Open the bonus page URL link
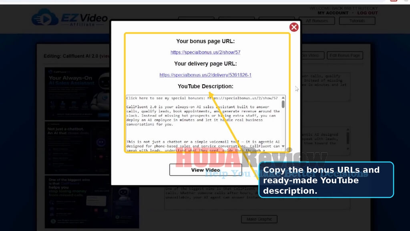 point(205,52)
